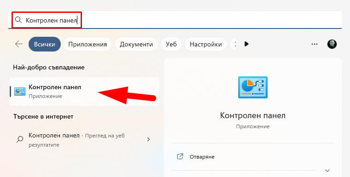Screen dimensions: 350x177
Task: Open web results for Контролен панел
Action: [x=84, y=140]
